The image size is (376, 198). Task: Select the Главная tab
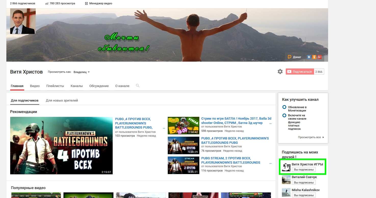tap(17, 86)
